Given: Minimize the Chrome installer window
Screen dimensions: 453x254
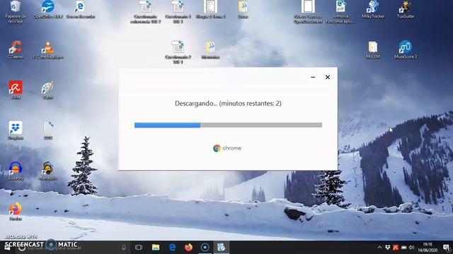Looking at the screenshot, I should click(313, 77).
